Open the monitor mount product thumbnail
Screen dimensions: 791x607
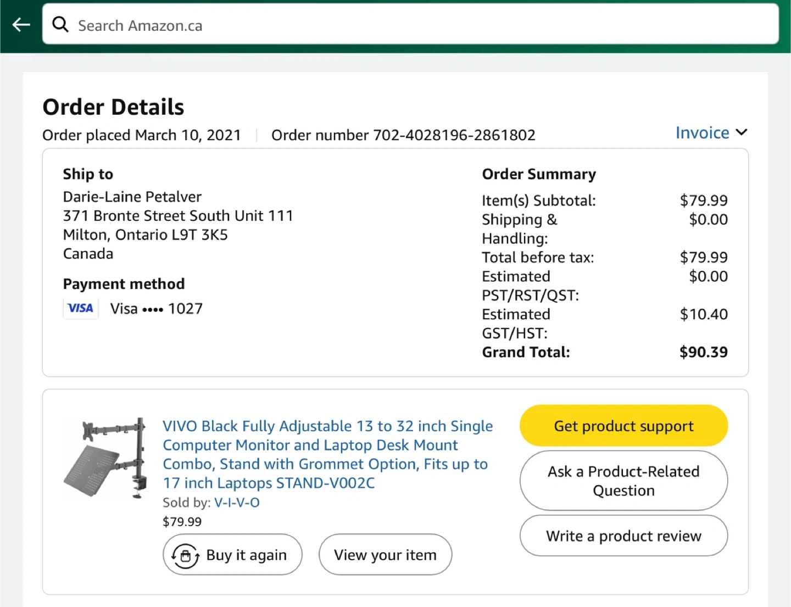pos(105,458)
